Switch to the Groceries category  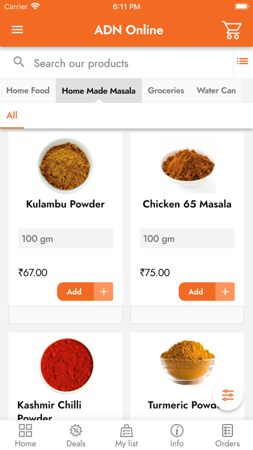(166, 91)
